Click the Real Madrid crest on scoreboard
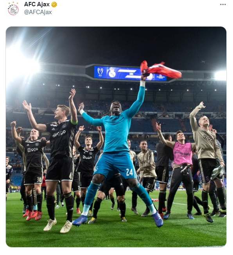 coord(112,73)
